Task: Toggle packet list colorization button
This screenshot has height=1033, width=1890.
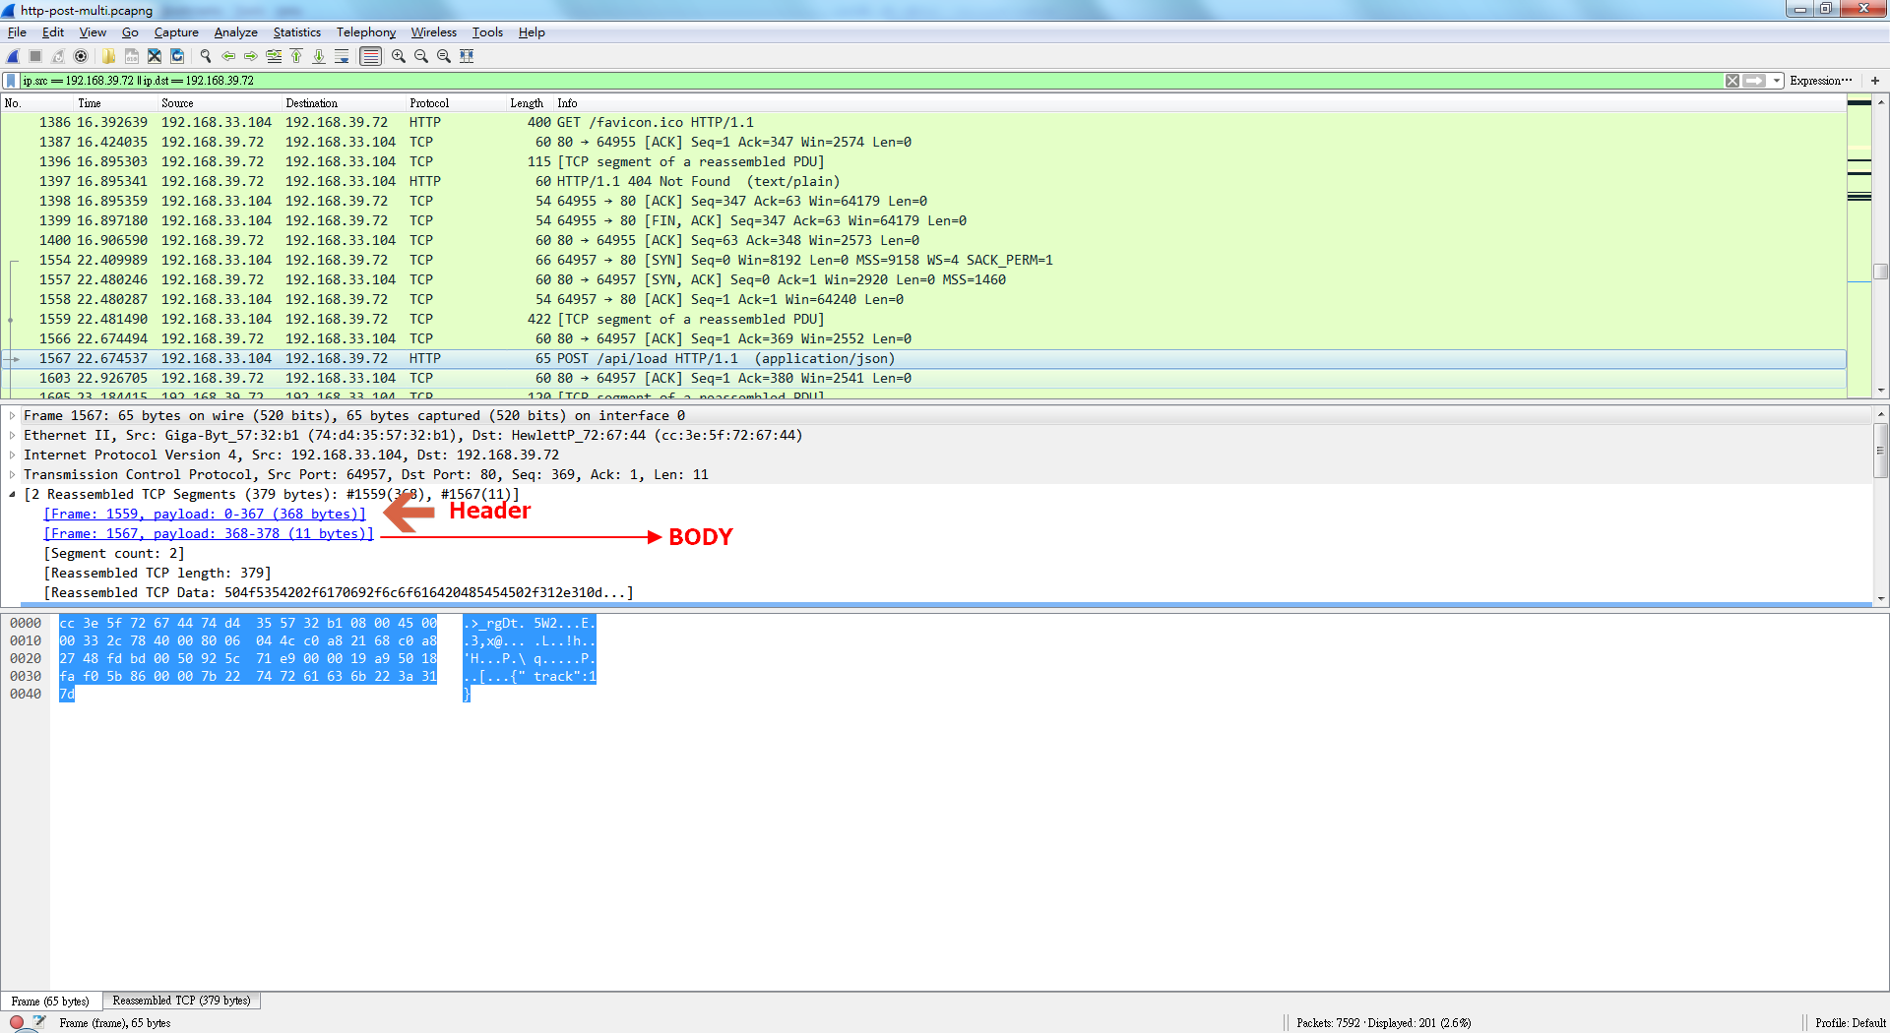Action: (370, 56)
